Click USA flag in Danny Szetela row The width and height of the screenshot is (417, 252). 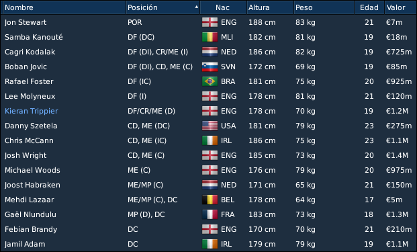[x=210, y=126]
